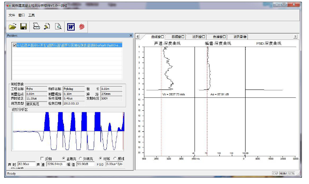Open the 文件 menu

(x=12, y=15)
